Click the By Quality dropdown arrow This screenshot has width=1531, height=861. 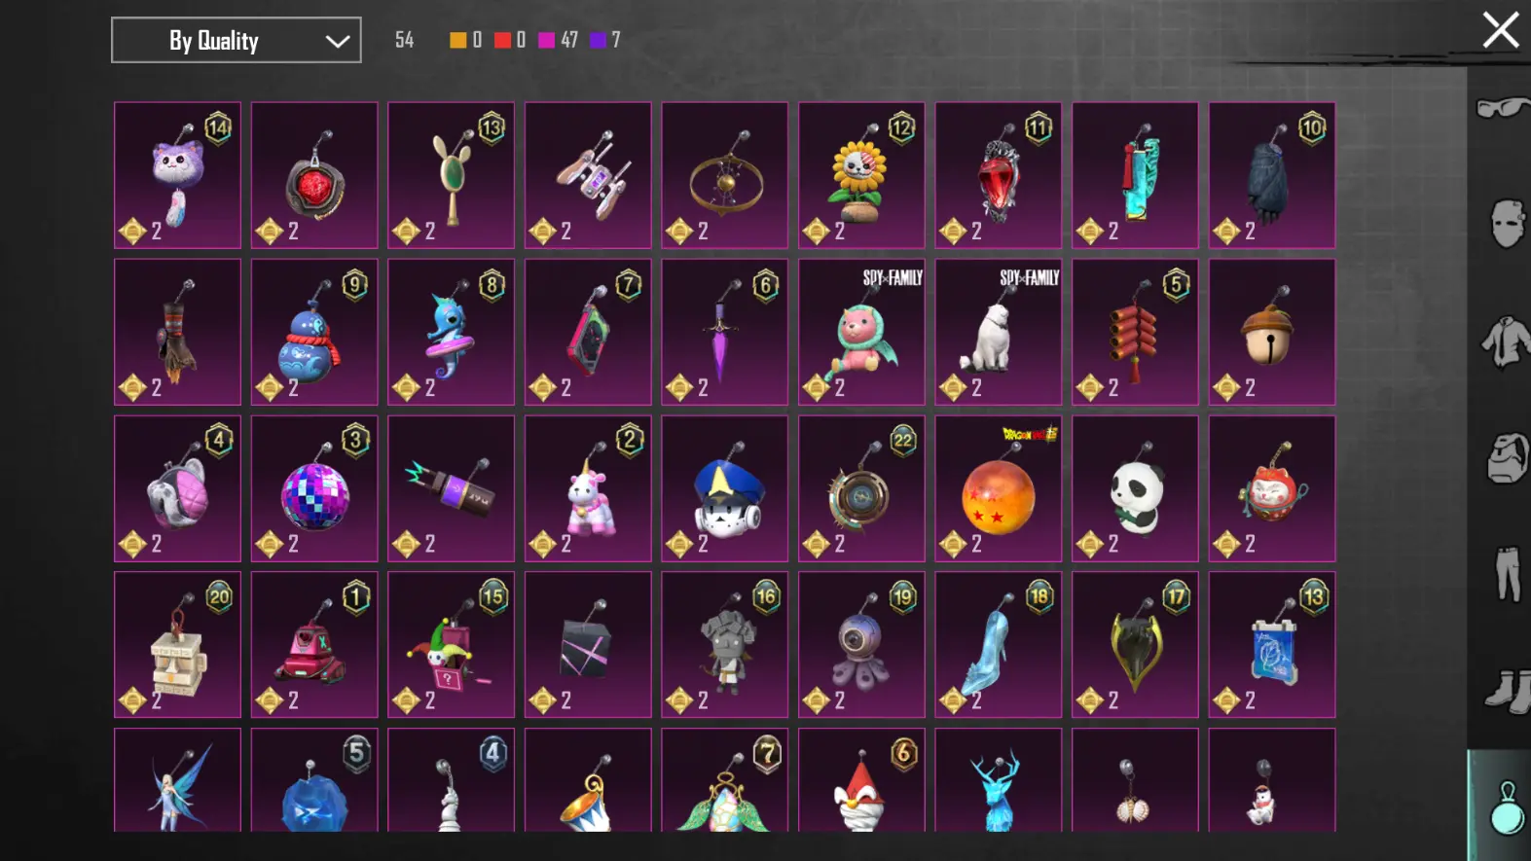(x=337, y=41)
